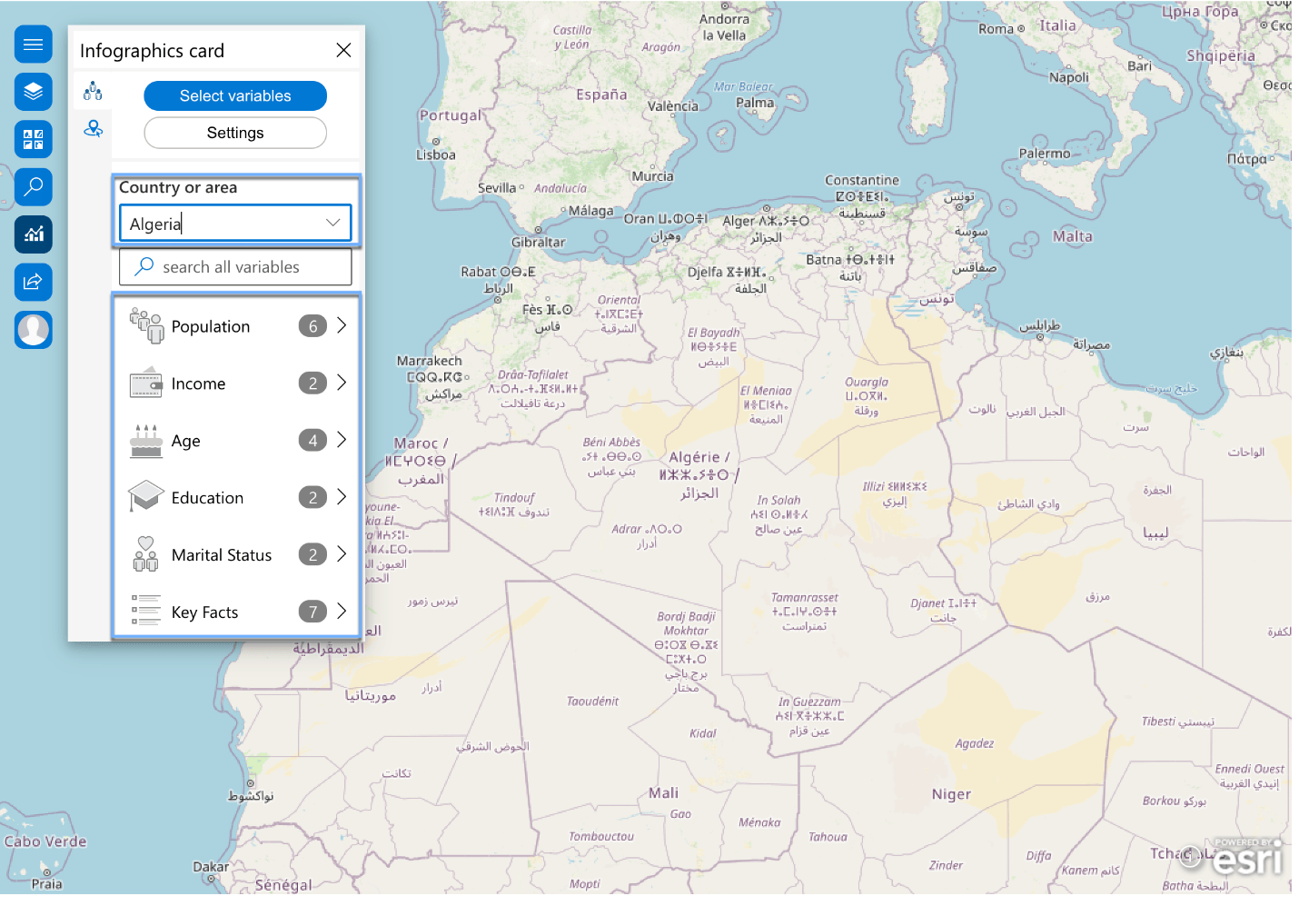Screen dimensions: 1299x906
Task: Open the search tool in sidebar
Action: coord(34,187)
